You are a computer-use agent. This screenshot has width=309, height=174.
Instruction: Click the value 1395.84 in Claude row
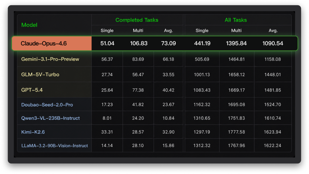coord(236,43)
